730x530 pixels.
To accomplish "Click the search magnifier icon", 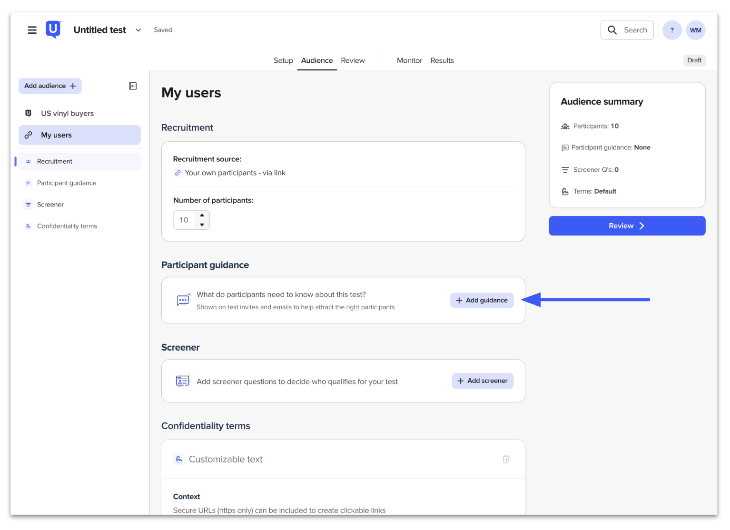I will point(612,30).
